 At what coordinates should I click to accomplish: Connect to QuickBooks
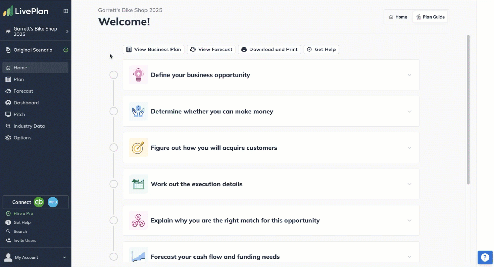click(39, 202)
